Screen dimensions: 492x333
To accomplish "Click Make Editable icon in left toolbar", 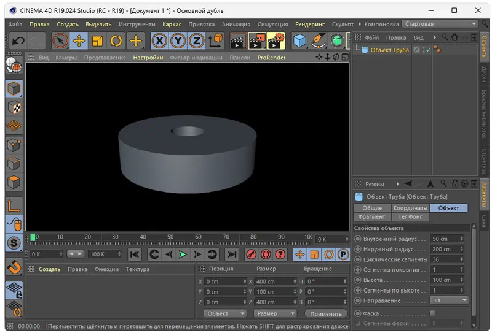I will (x=14, y=65).
